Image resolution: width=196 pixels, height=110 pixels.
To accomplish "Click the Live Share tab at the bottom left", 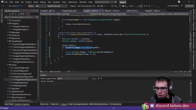I will pyautogui.click(x=9, y=104).
